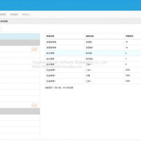The width and height of the screenshot is (141, 141).
Task: Click the lower orange tag button in left panel
Action: (34, 105)
